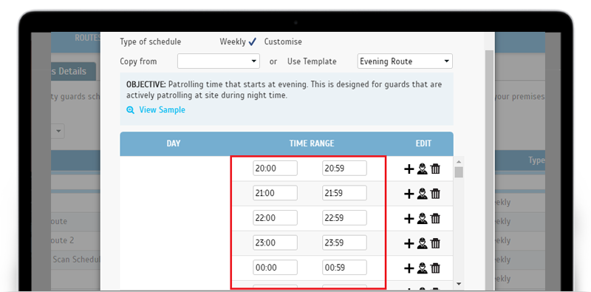Screen dimensions: 591x292
Task: Add a time slot after 22:00 row
Action: (x=409, y=219)
